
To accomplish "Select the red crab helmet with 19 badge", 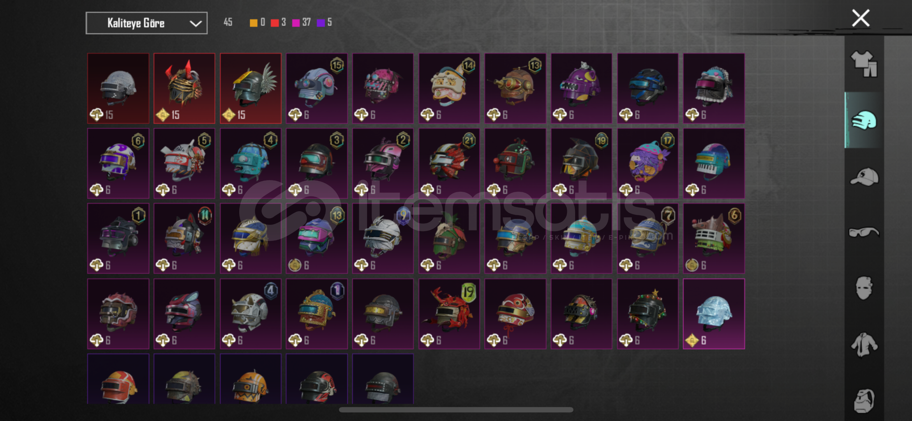I will (449, 314).
